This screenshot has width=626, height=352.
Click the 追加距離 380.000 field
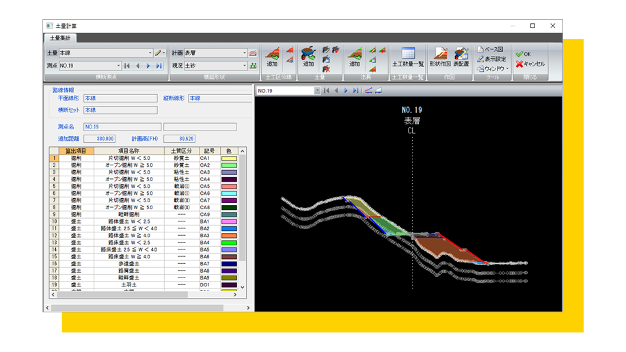[x=99, y=139]
